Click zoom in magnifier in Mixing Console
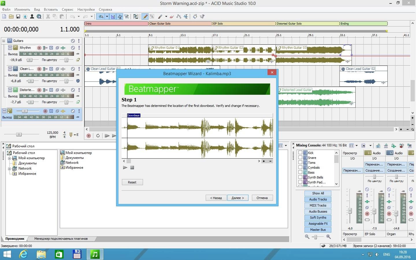 328,237
